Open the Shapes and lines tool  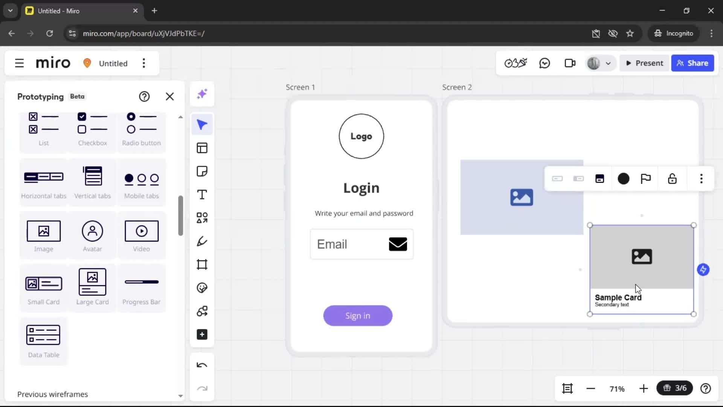pos(202,218)
